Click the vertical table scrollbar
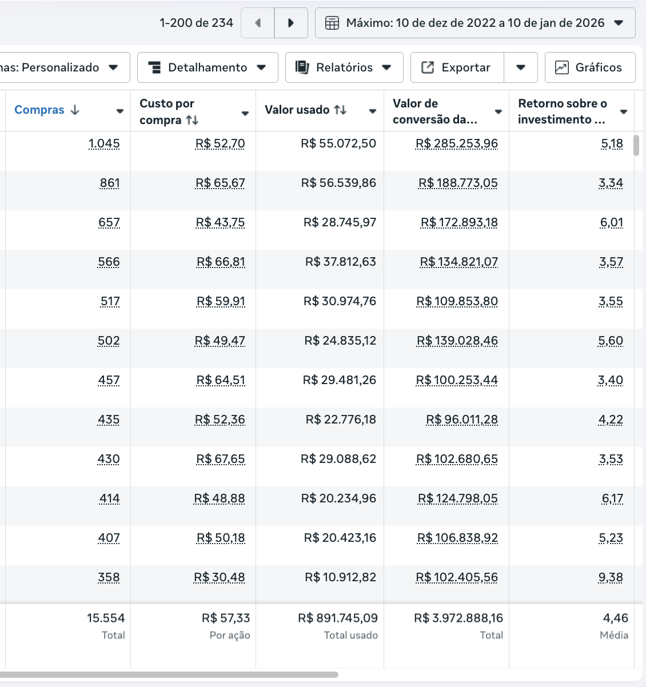 click(x=636, y=145)
